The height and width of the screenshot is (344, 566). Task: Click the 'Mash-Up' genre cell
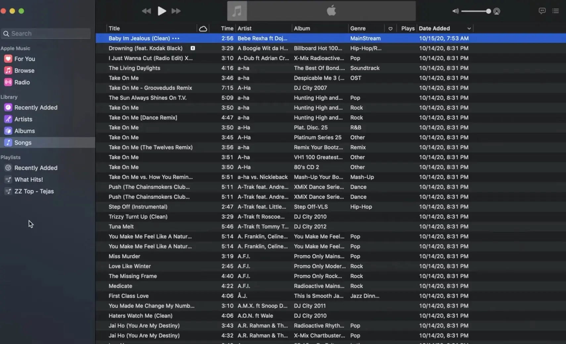point(362,177)
